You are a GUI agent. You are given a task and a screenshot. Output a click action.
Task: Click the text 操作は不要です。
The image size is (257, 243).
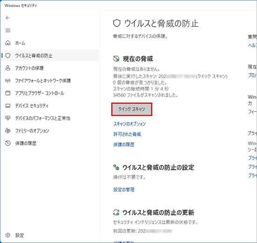pos(129,177)
